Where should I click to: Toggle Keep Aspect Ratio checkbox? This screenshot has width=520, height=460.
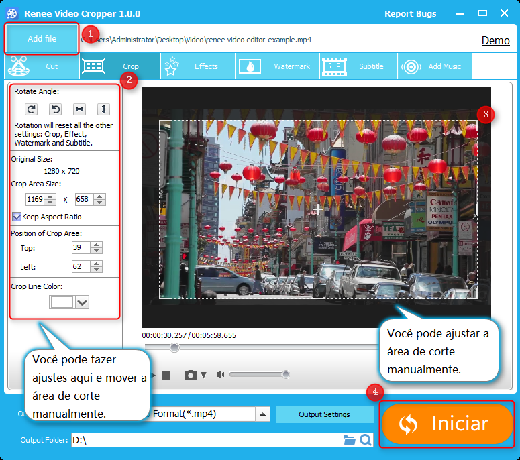click(x=17, y=217)
